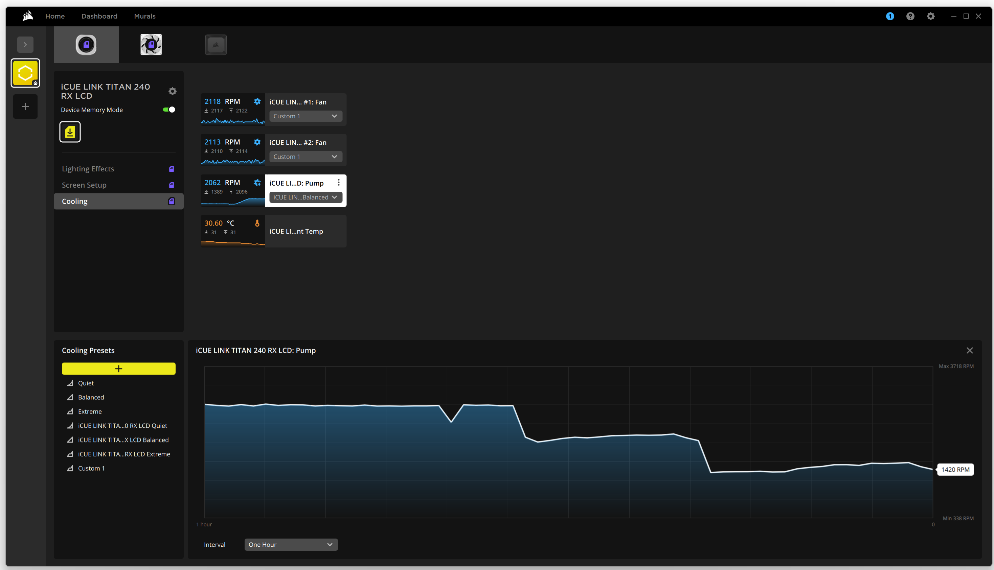Image resolution: width=994 pixels, height=570 pixels.
Task: Select the 2118 RPM Fan #1 graph tile
Action: [x=233, y=110]
